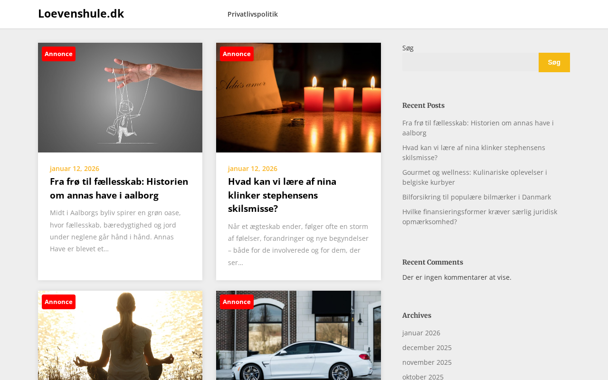Click the Søg search input field
Viewport: 608px width, 380px height.
click(470, 62)
